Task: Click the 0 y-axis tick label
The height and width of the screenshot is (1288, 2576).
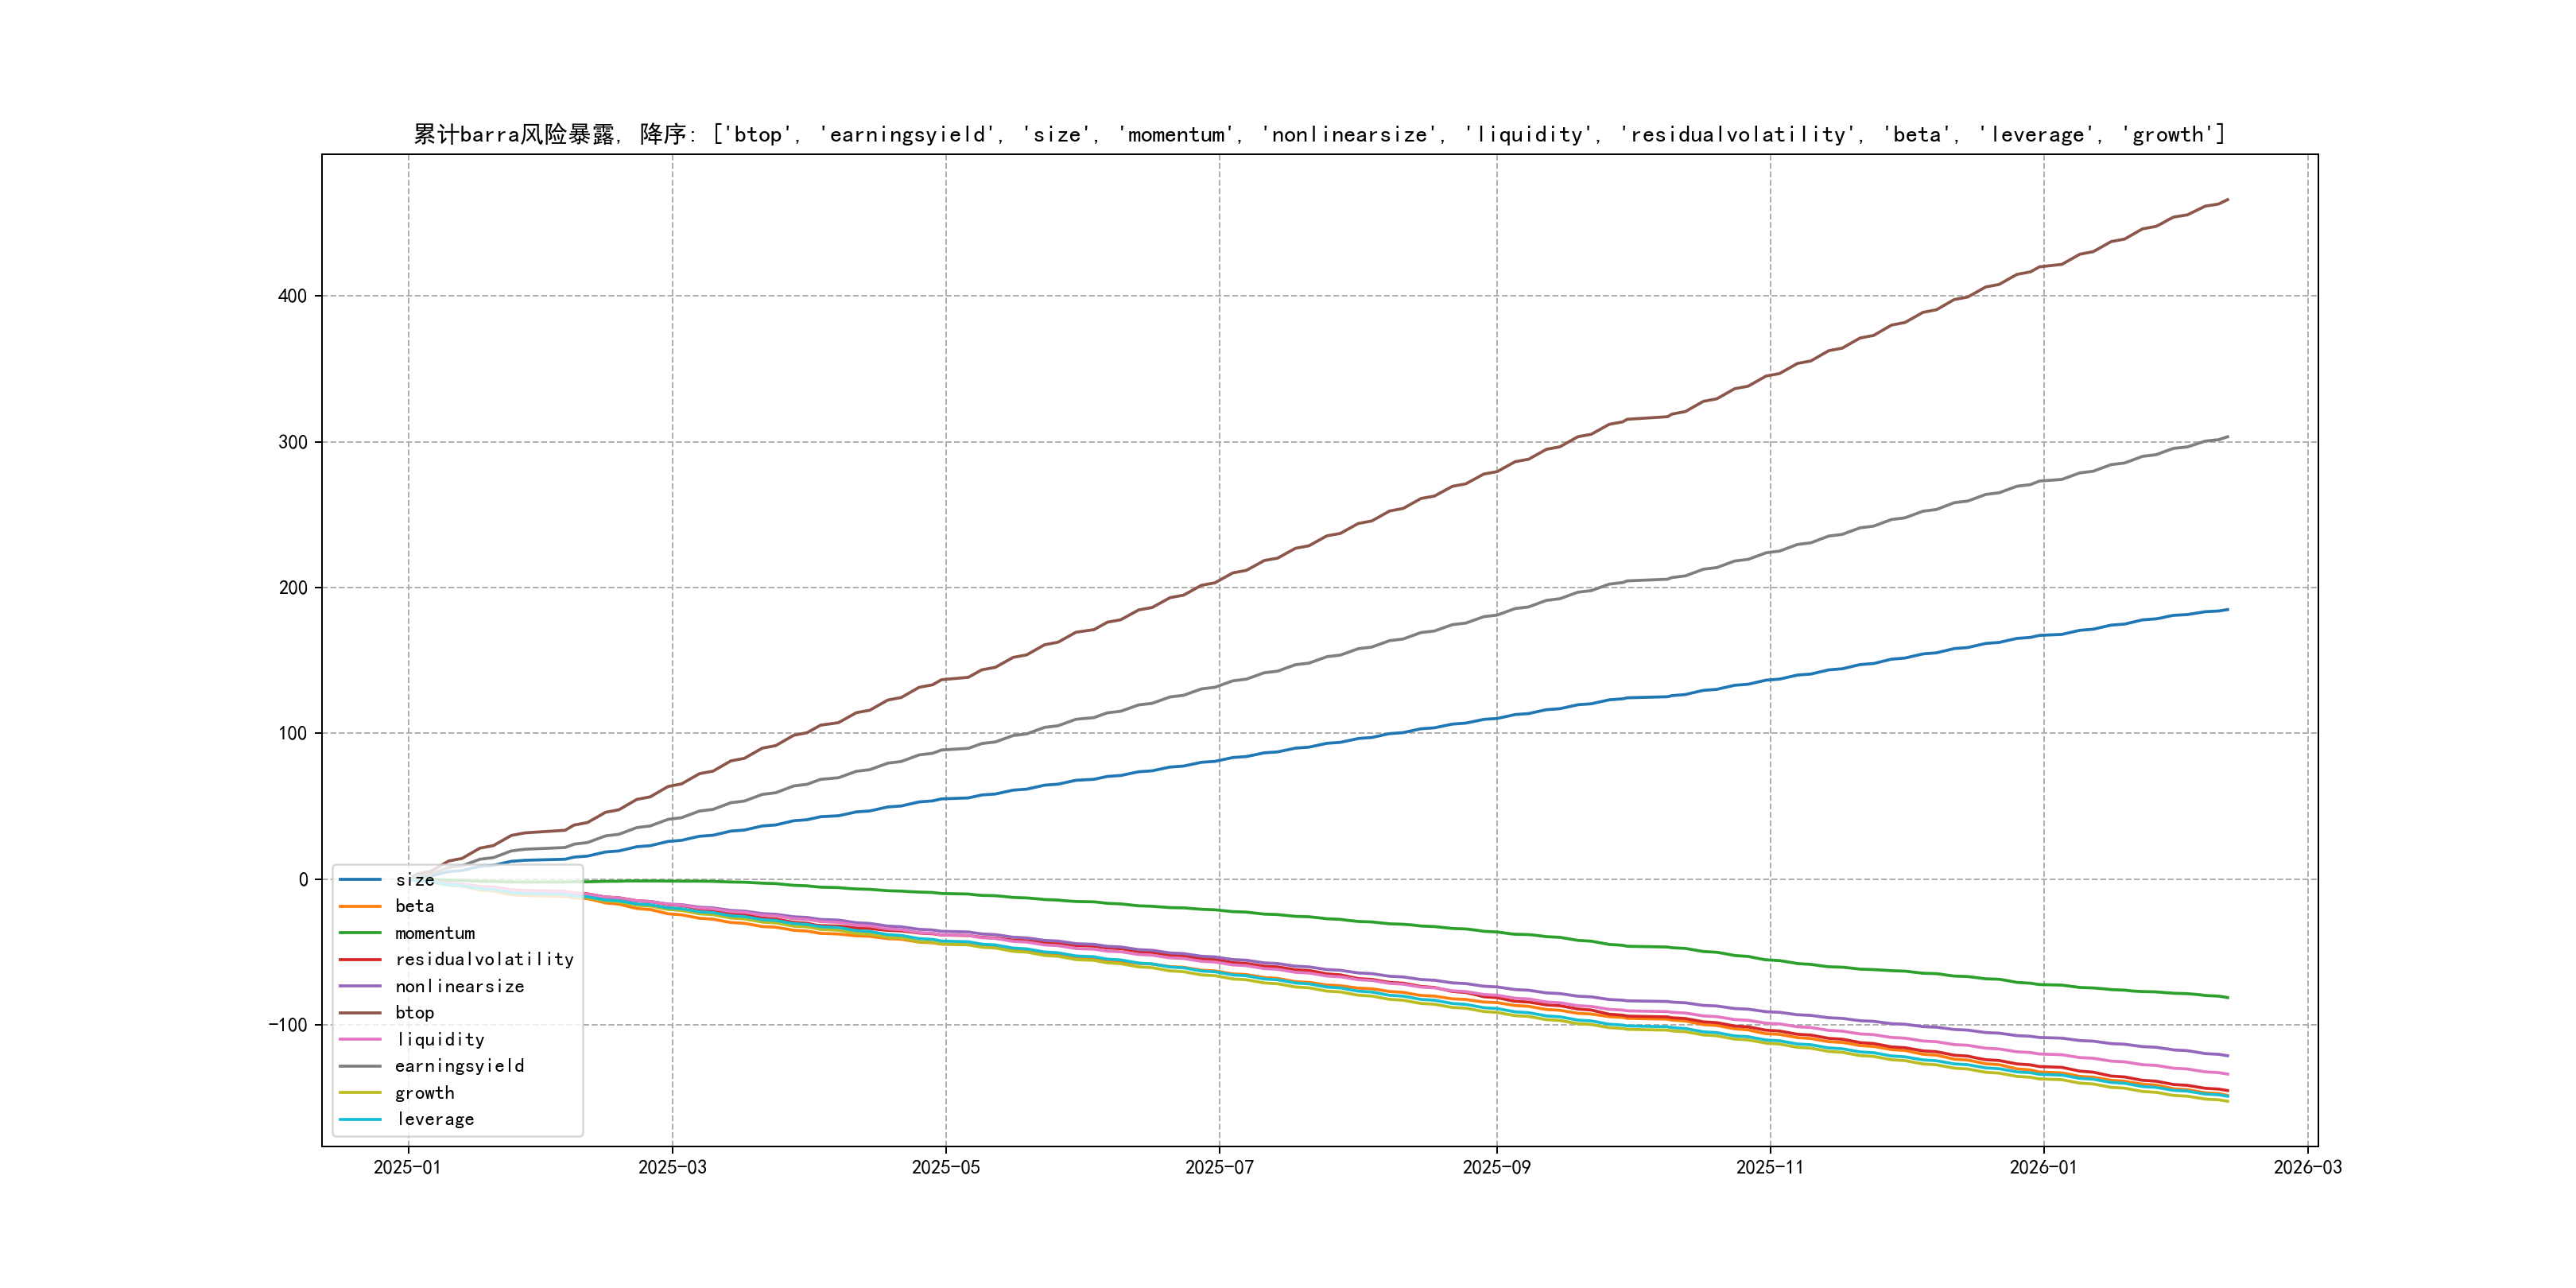Action: (x=303, y=880)
